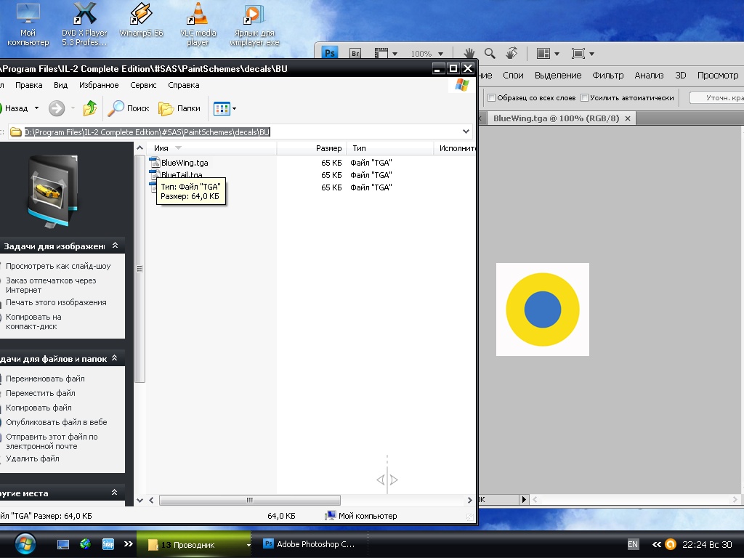Switch to Adobe Photoshop taskbar button
This screenshot has height=558, width=744.
coord(310,544)
